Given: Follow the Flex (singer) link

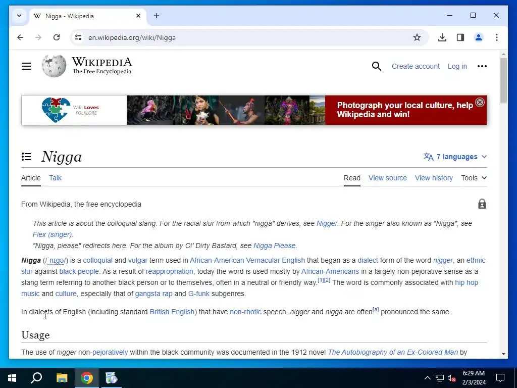Looking at the screenshot, I should click(52, 234).
